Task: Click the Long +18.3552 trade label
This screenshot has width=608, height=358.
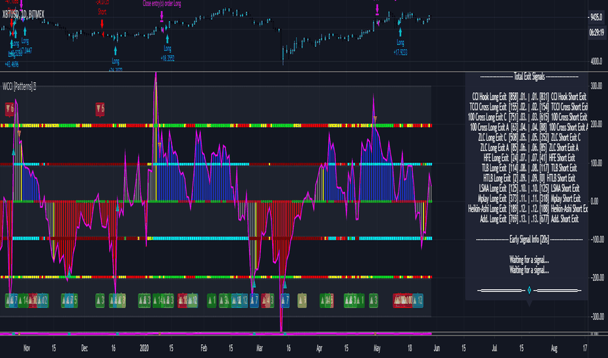Action: tap(167, 53)
